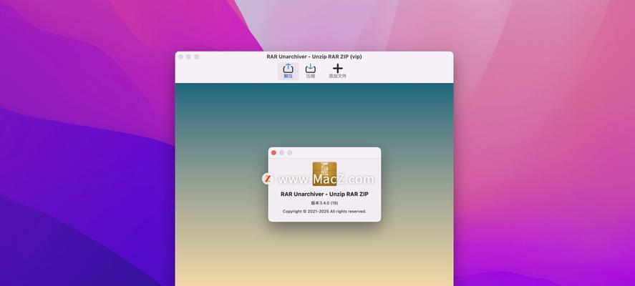Open the 压缩 (compress) toolbar icon
Viewport: 635px width, 286px height.
pyautogui.click(x=311, y=71)
